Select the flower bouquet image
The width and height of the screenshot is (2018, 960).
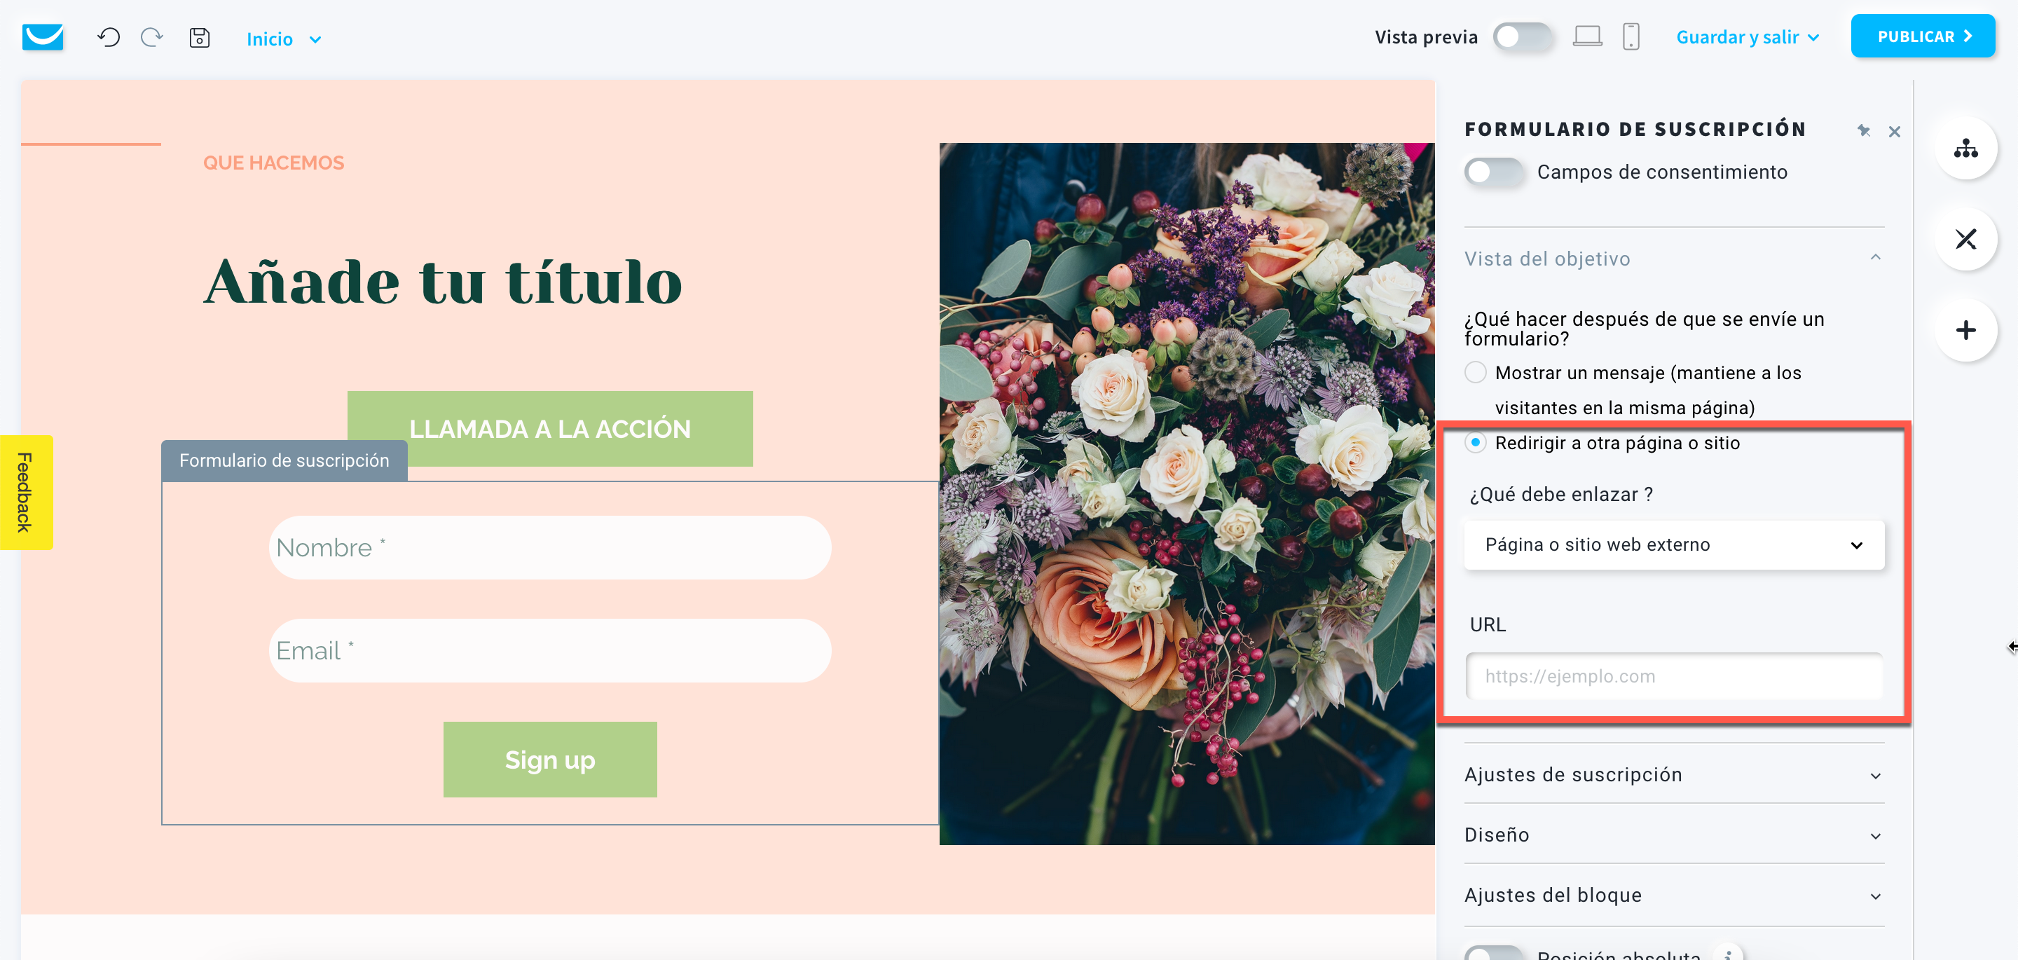[1187, 494]
